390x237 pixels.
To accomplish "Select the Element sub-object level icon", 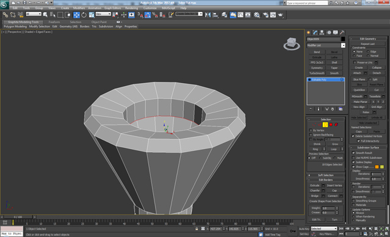I will tap(336, 125).
